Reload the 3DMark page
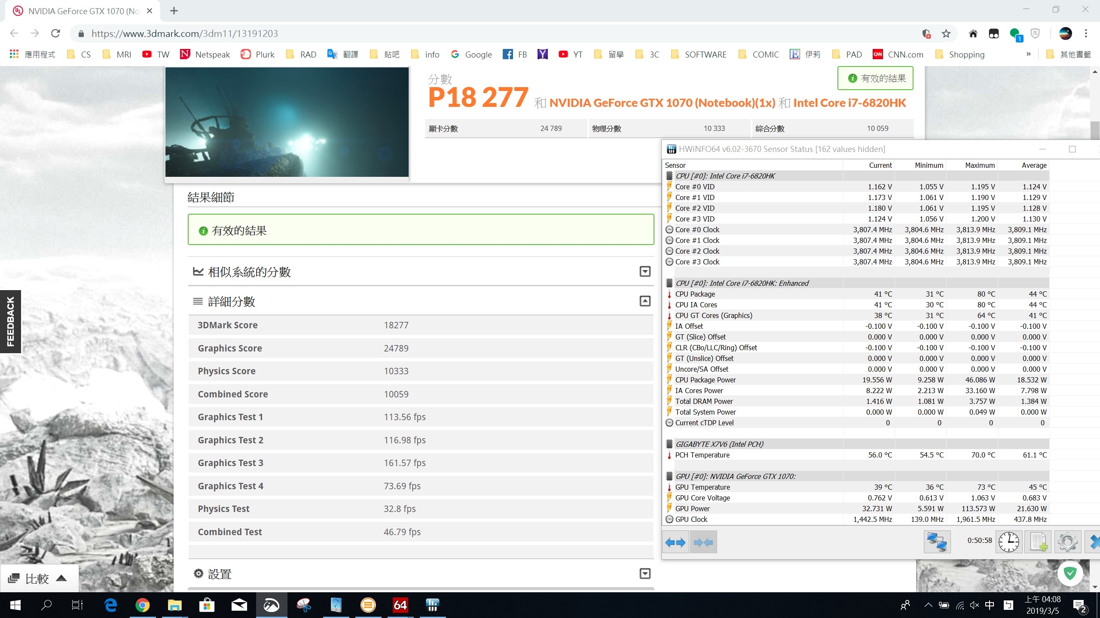 (55, 33)
